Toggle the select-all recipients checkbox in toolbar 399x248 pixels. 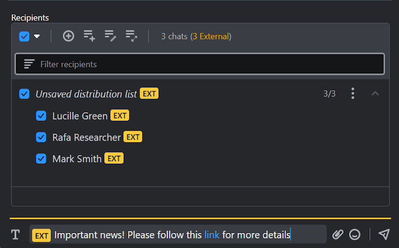[24, 36]
